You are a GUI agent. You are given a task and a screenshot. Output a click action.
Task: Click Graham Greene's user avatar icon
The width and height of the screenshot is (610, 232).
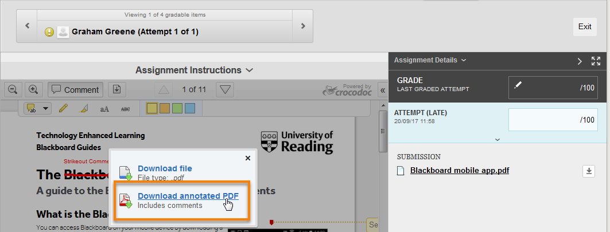point(63,32)
